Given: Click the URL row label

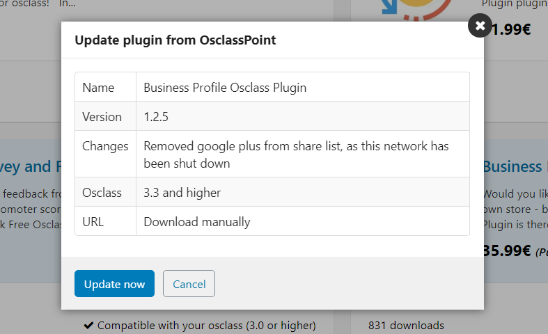Looking at the screenshot, I should [x=93, y=222].
